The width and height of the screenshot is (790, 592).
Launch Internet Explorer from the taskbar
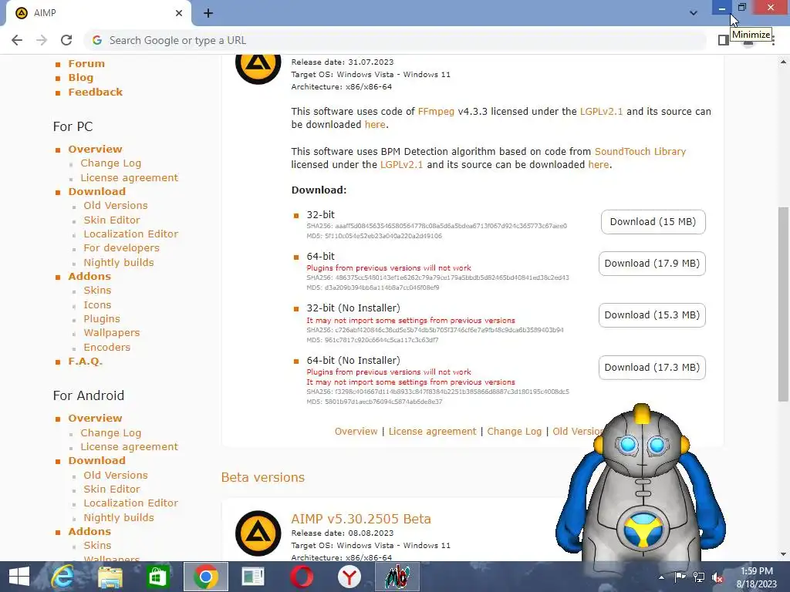point(62,577)
